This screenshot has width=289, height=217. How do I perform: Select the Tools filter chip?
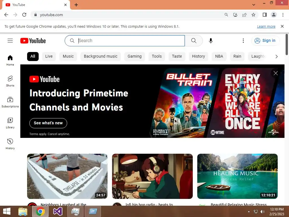[x=157, y=57]
